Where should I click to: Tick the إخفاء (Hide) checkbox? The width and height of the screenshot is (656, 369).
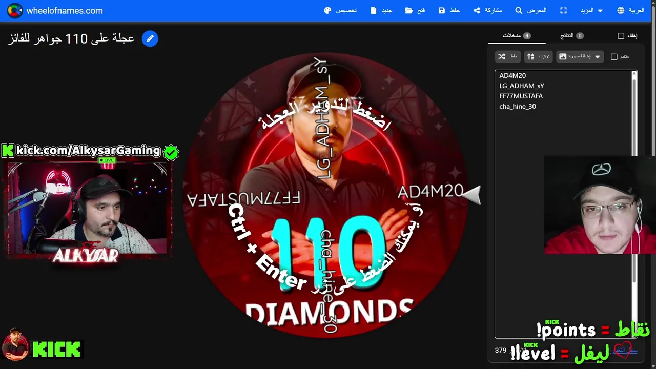click(621, 36)
